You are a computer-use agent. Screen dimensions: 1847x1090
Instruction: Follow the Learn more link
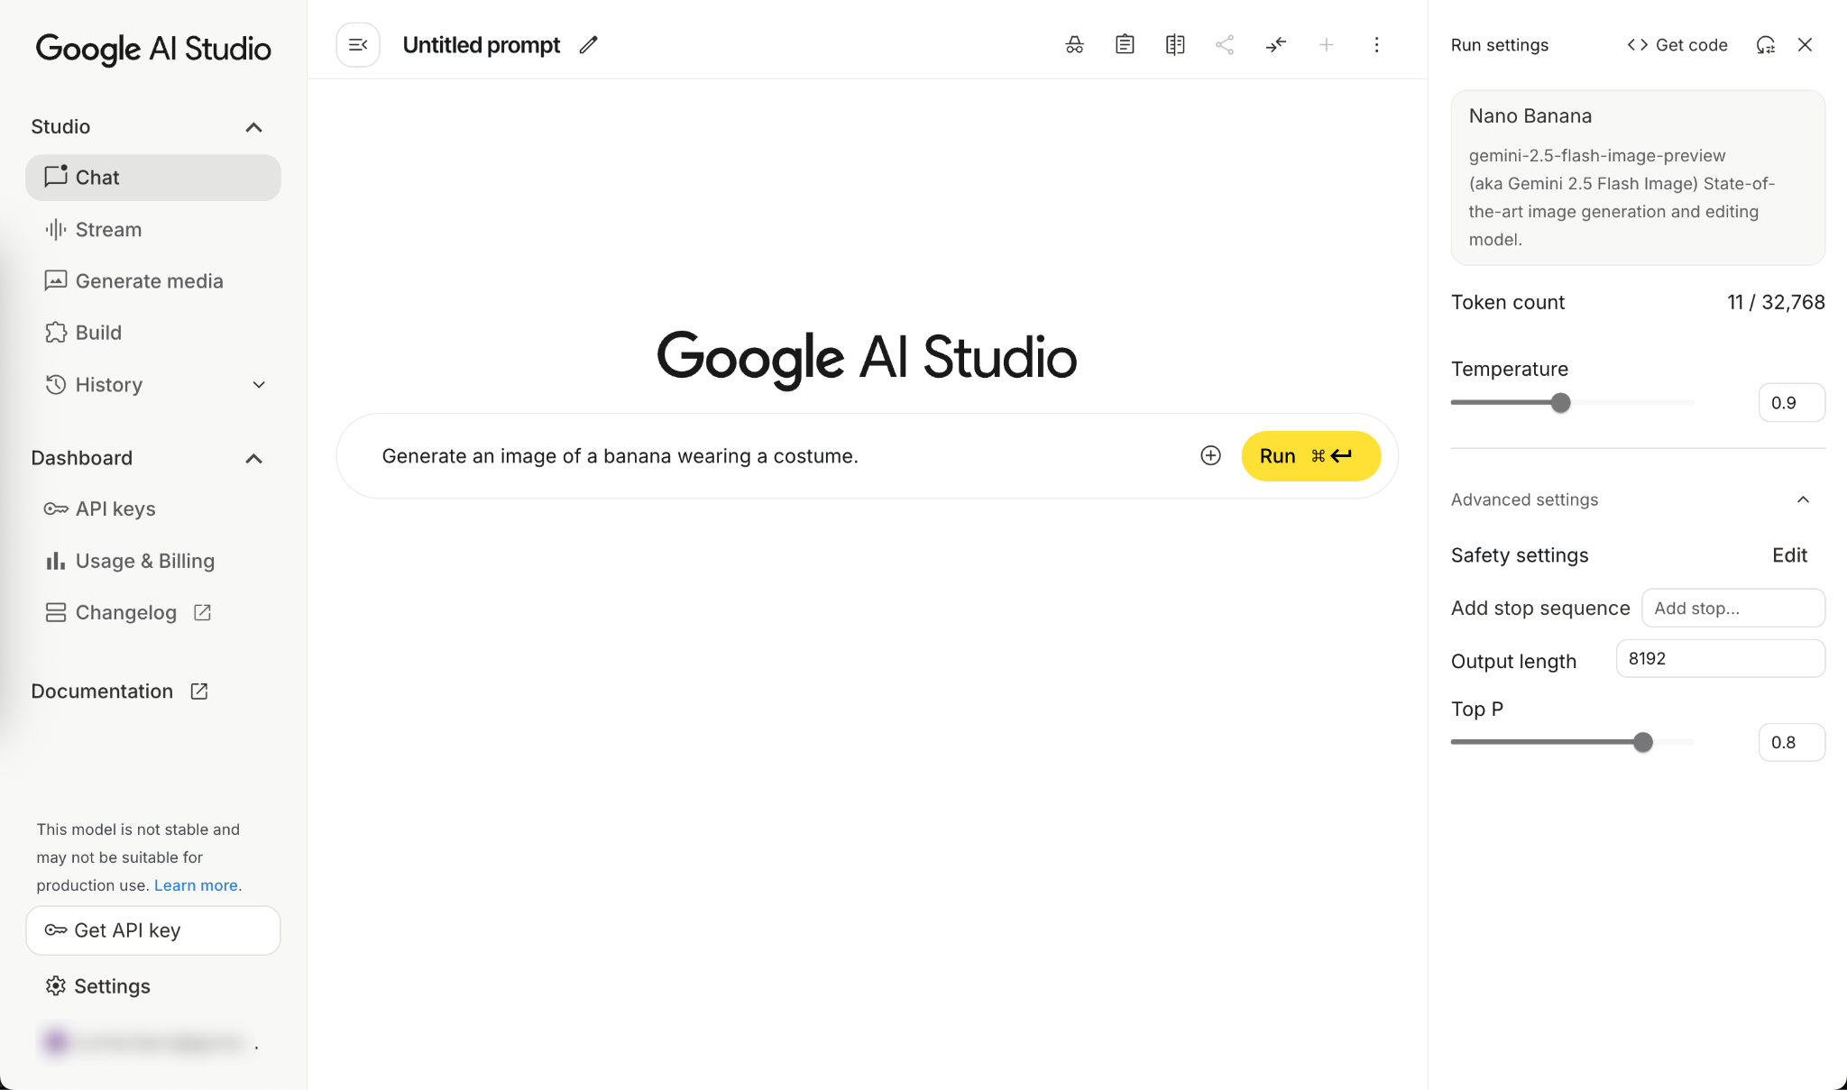[196, 885]
